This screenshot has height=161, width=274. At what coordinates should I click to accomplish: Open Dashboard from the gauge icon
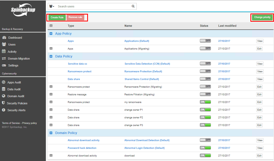4,38
